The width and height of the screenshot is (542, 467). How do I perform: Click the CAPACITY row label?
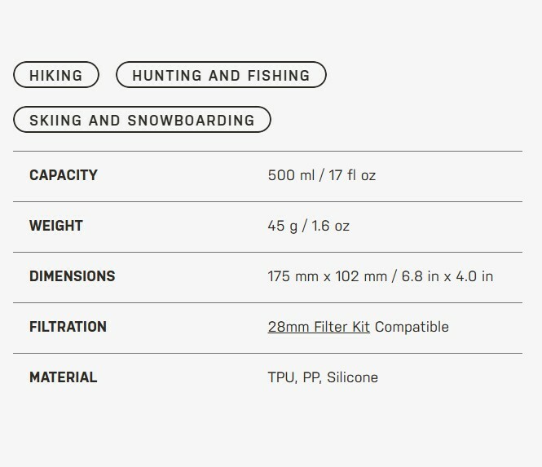pyautogui.click(x=63, y=175)
